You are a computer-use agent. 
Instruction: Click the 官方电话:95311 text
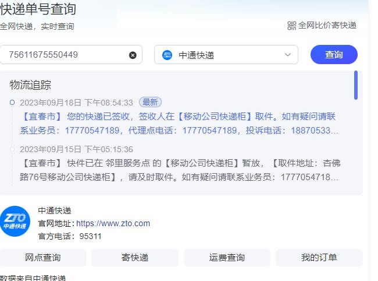70,236
